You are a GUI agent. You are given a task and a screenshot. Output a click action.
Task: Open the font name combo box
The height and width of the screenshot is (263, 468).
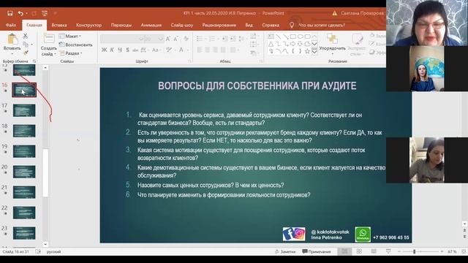point(122,39)
